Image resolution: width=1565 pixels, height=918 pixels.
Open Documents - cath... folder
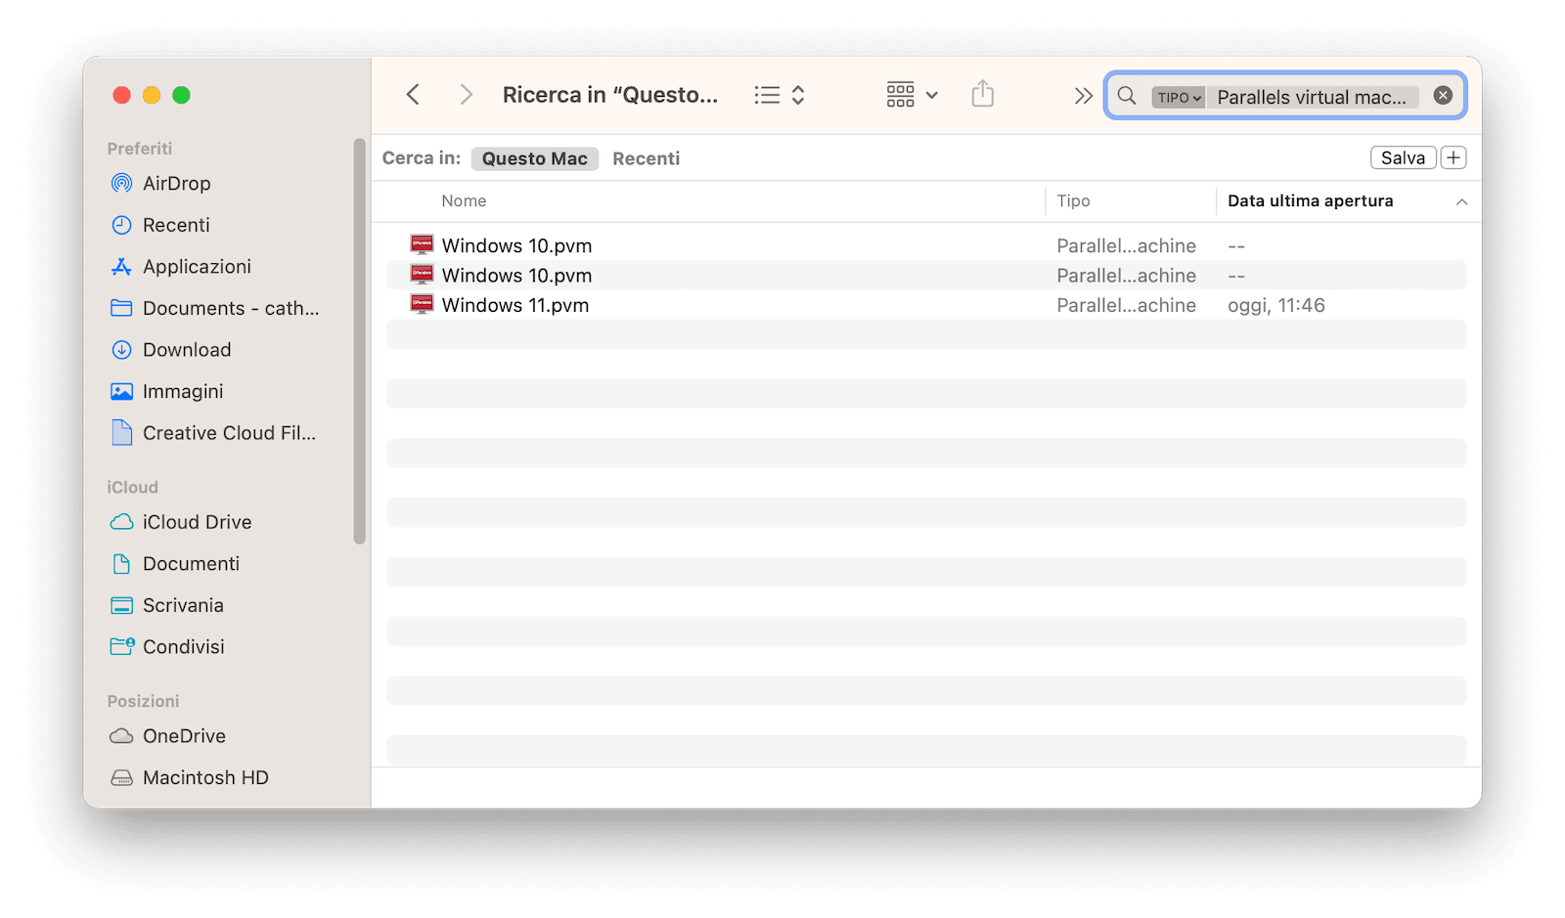pyautogui.click(x=231, y=308)
